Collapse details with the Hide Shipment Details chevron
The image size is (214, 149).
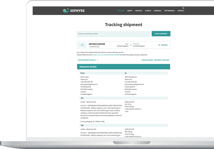97,60
